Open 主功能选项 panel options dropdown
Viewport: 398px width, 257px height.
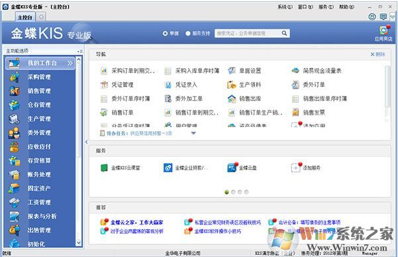[79, 51]
